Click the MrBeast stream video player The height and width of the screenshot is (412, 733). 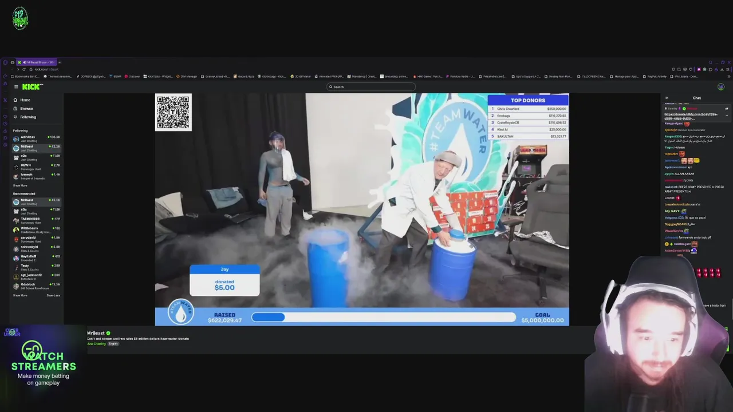pos(362,209)
